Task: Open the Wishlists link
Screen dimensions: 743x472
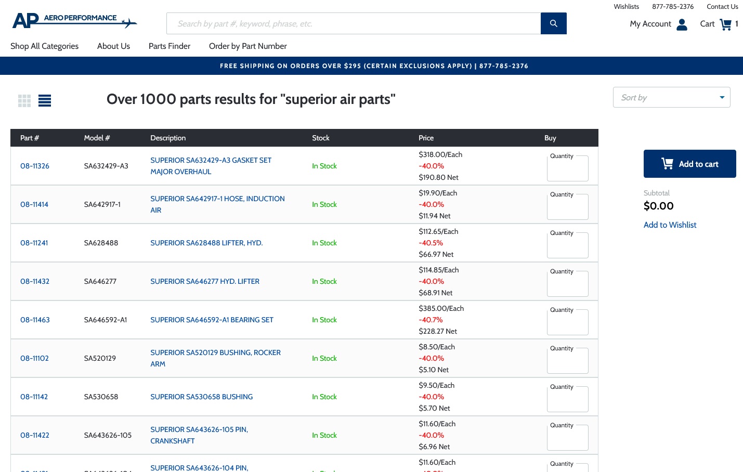Action: point(626,7)
